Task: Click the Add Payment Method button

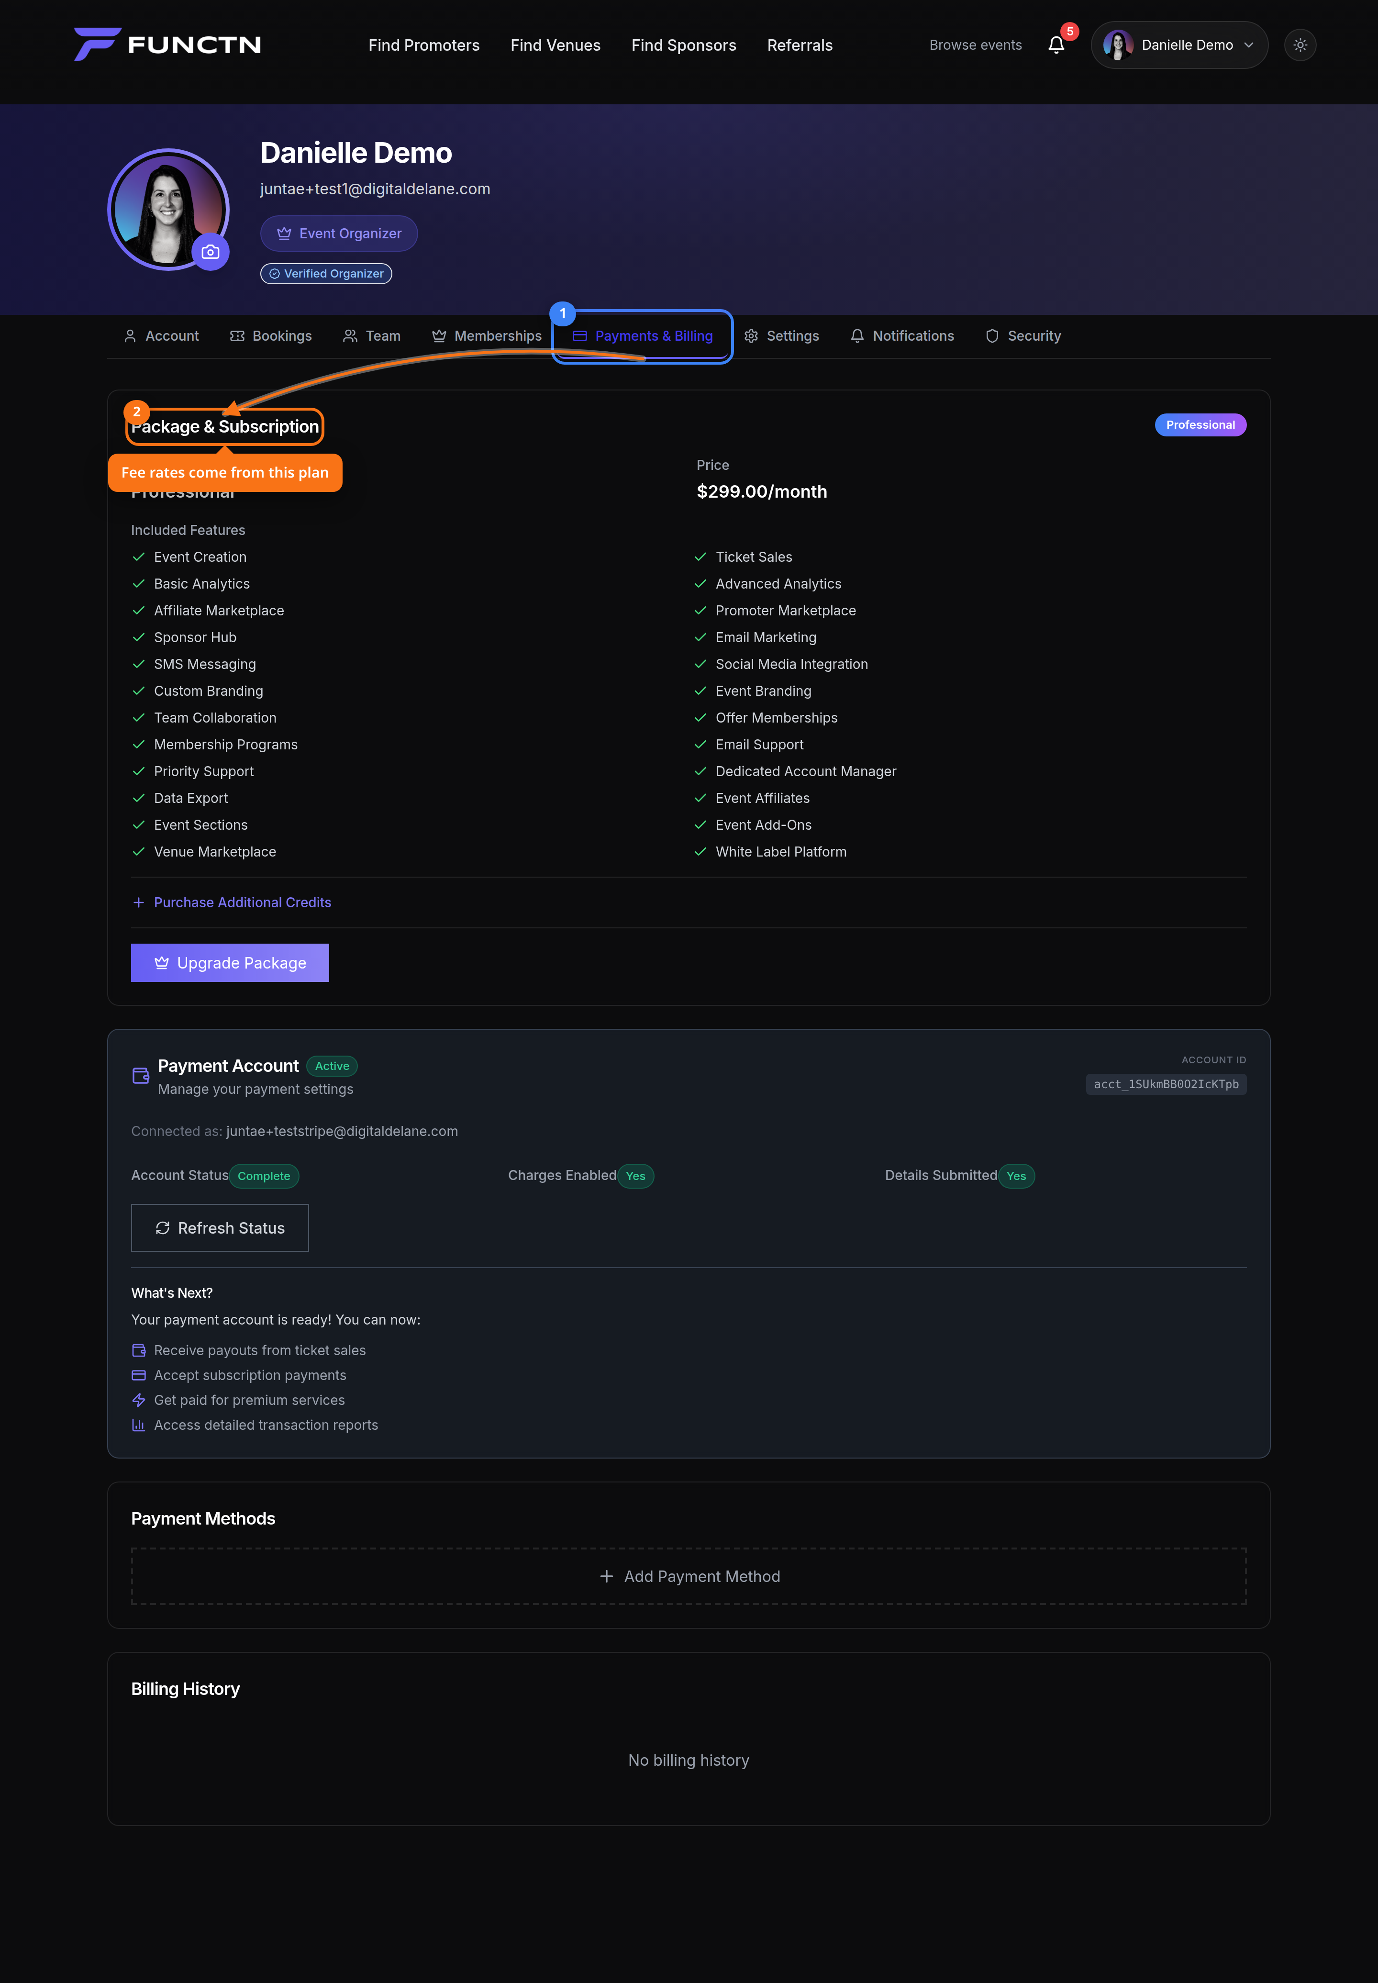Action: tap(688, 1576)
